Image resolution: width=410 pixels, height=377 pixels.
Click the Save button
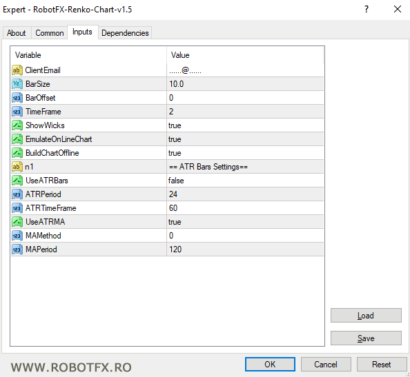(366, 338)
